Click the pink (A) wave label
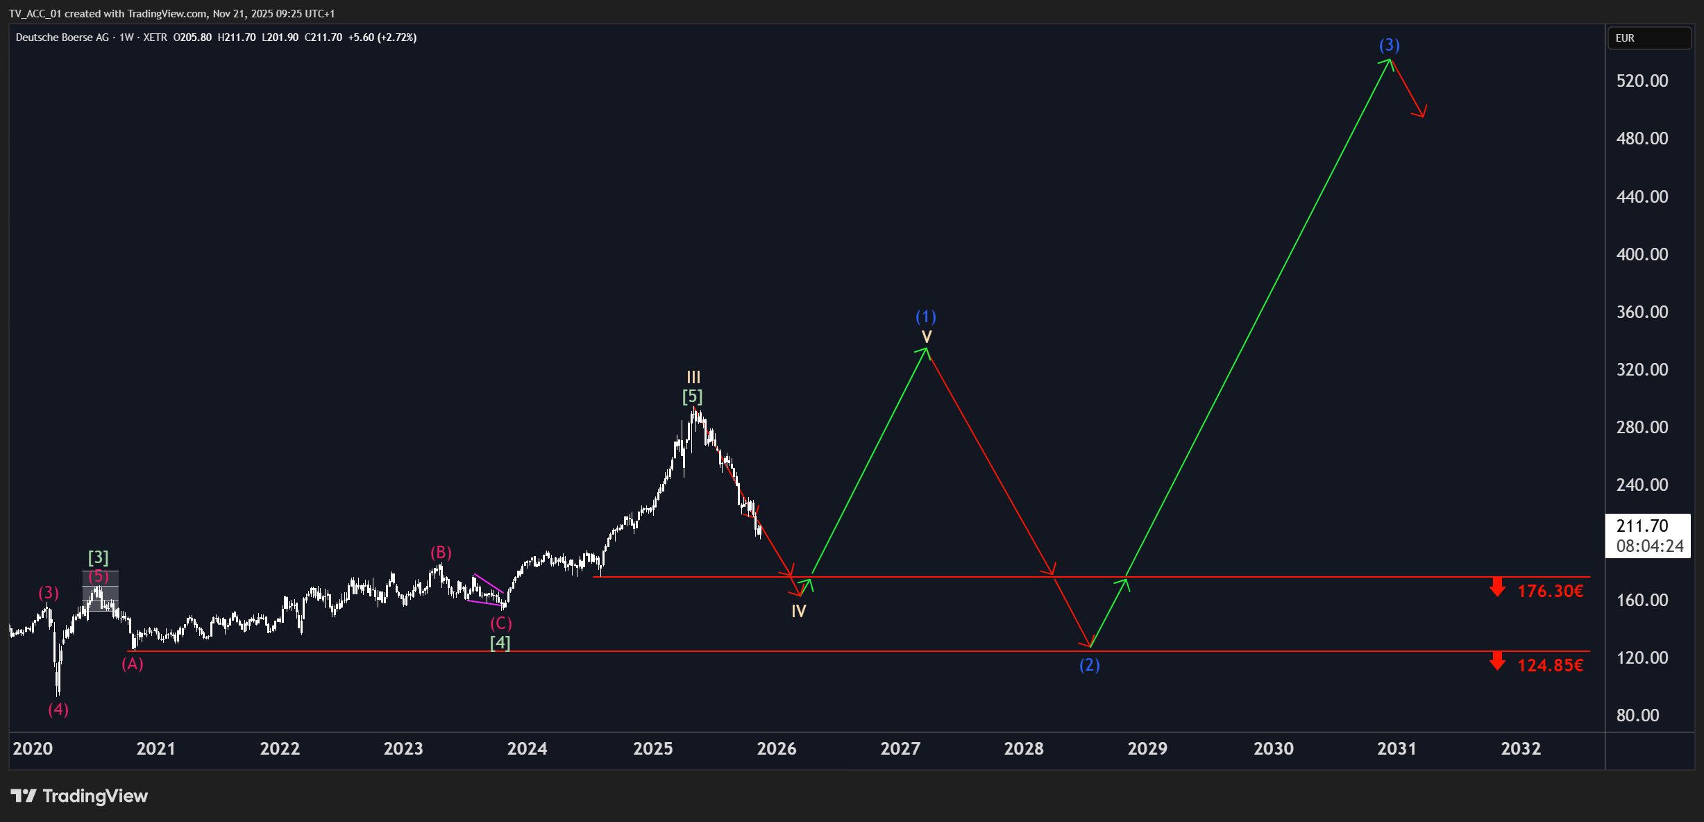 coord(133,664)
